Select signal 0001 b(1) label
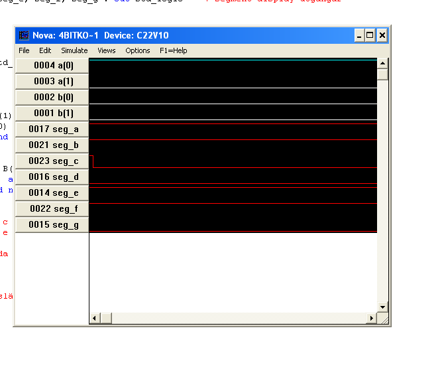 pyautogui.click(x=52, y=113)
